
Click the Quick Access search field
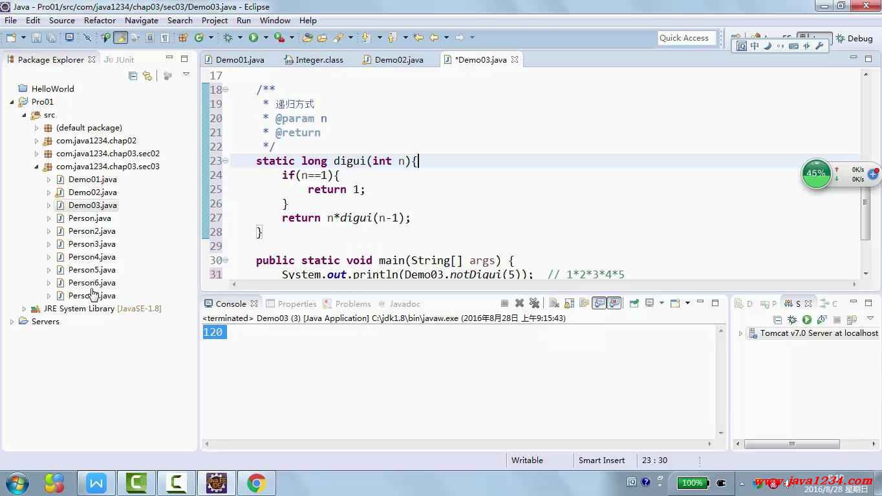[x=687, y=38]
